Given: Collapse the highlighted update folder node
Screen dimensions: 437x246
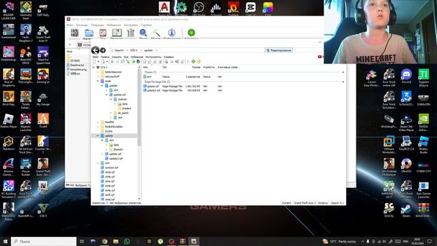Looking at the screenshot, I should tap(98, 135).
